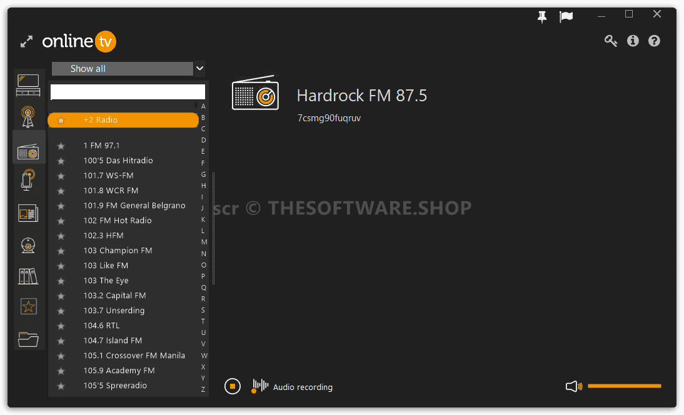
Task: Open the info about icon
Action: coord(633,41)
